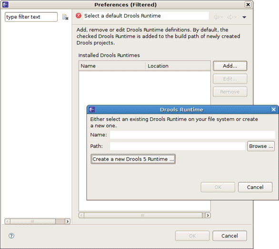279x249 pixels.
Task: Click the Location column header
Action: [178, 66]
